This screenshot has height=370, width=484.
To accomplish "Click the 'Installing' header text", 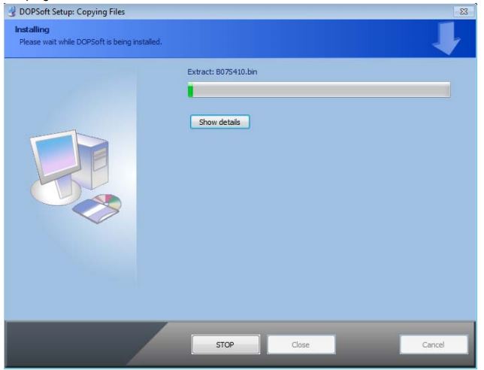I will [x=32, y=29].
